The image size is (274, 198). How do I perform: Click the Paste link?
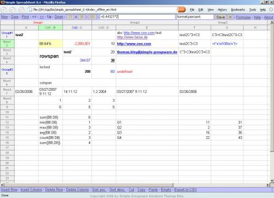pyautogui.click(x=153, y=190)
